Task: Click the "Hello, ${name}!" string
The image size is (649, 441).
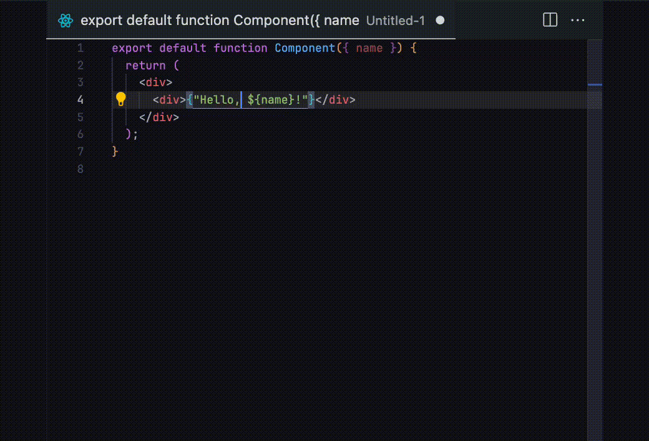Action: [x=251, y=99]
